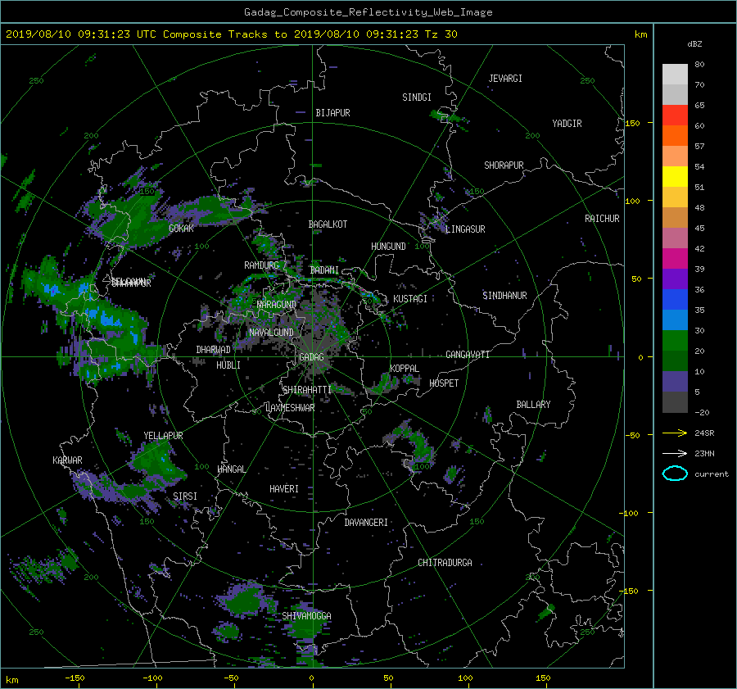Click the HUNGUND city label

pos(388,247)
